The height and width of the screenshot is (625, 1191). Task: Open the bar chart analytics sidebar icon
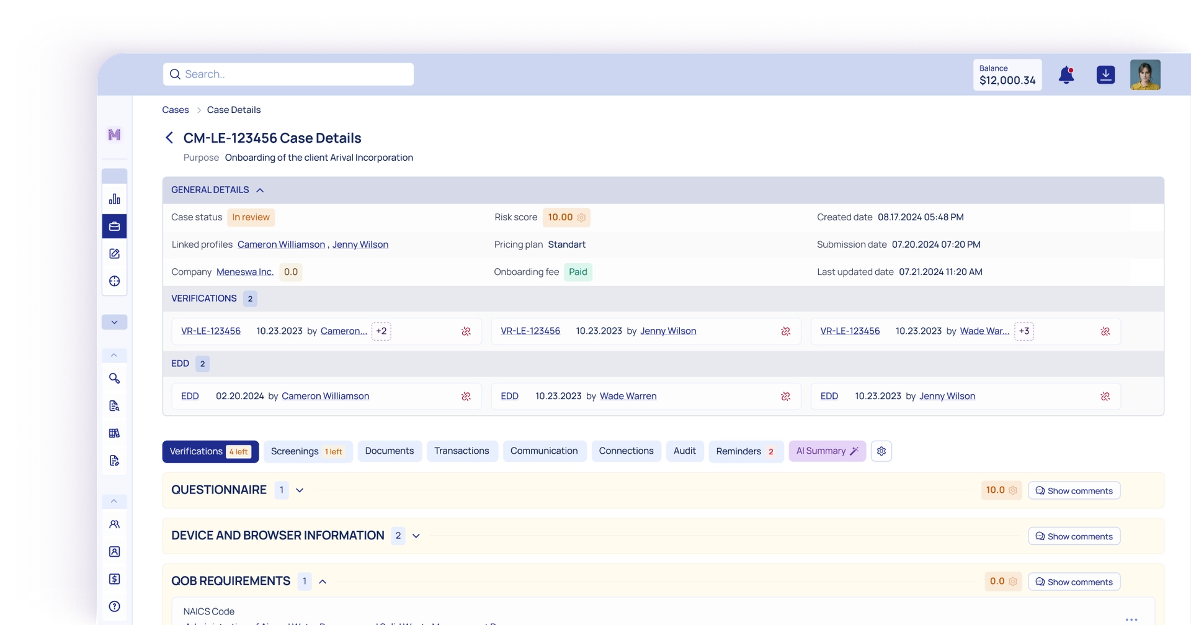pyautogui.click(x=114, y=199)
